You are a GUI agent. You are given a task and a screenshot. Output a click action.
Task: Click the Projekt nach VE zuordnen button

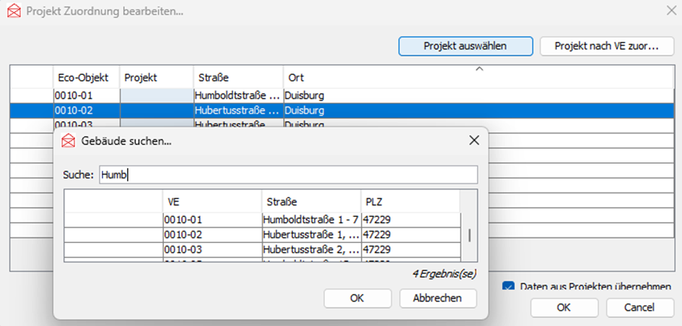(x=606, y=46)
